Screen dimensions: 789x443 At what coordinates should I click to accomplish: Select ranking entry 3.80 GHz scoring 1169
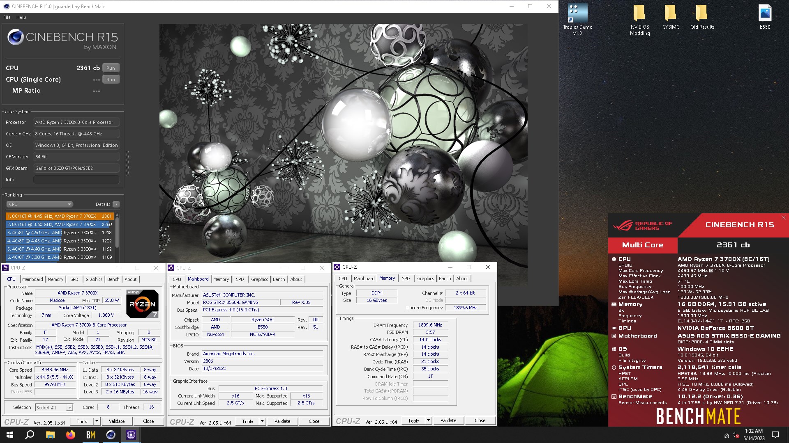coord(59,257)
